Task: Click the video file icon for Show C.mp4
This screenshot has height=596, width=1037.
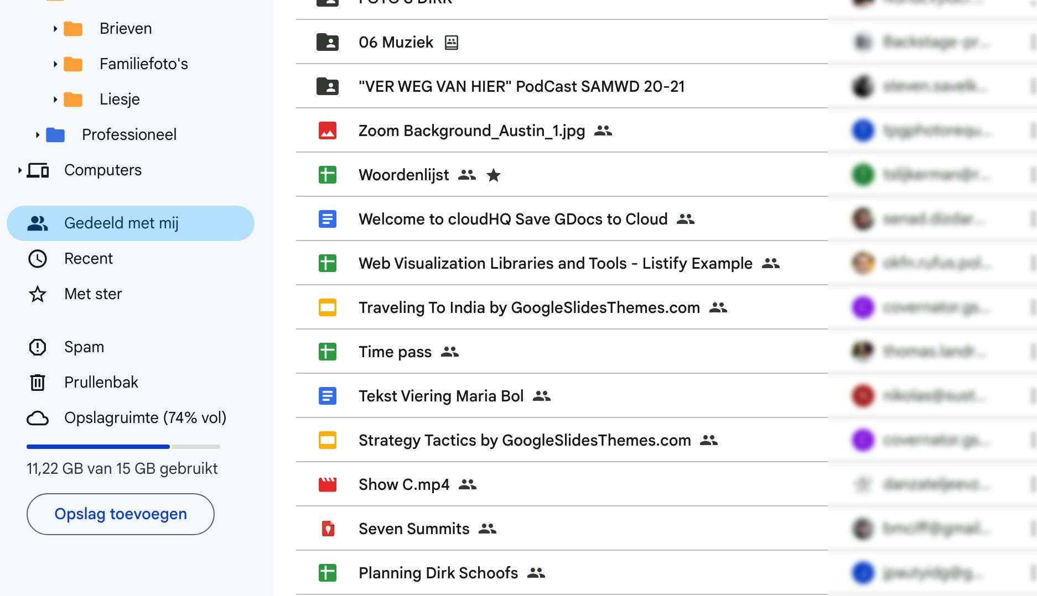Action: tap(328, 484)
